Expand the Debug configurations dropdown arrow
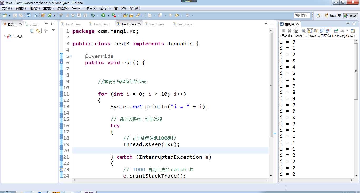Image resolution: width=360 pixels, height=193 pixels. tap(98, 15)
